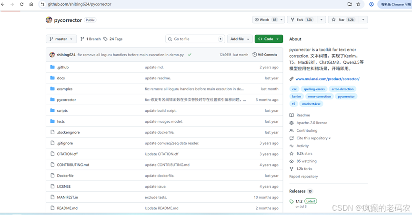This screenshot has width=412, height=215.
Task: Open the green Code dropdown
Action: pyautogui.click(x=269, y=39)
